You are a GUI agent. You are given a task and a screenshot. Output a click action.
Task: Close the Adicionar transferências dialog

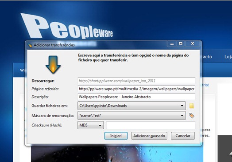[x=193, y=43]
